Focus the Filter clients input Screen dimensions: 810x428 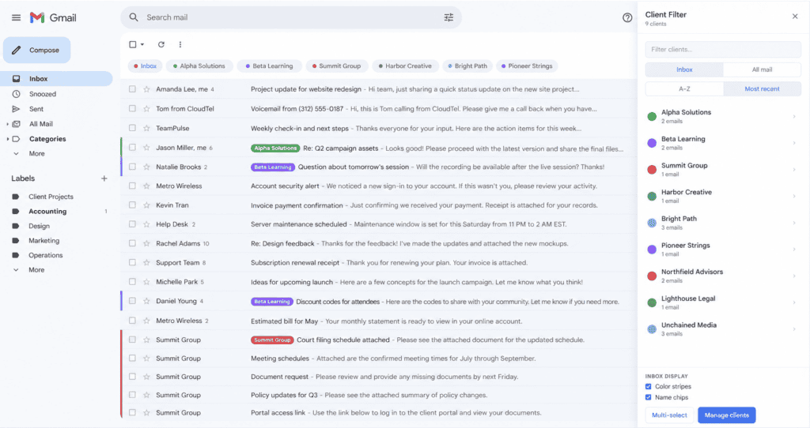pos(723,50)
